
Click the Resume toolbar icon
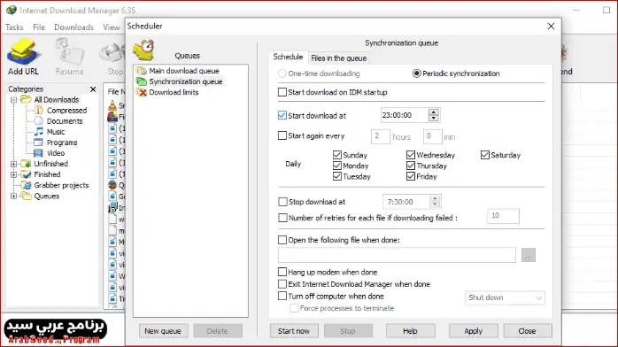pyautogui.click(x=69, y=52)
